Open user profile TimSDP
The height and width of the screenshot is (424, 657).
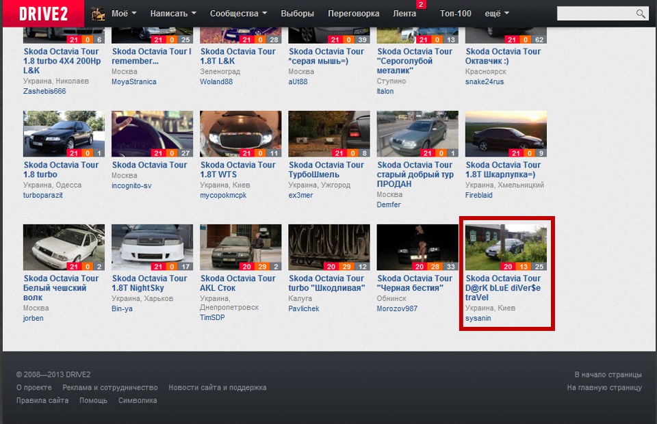click(212, 317)
